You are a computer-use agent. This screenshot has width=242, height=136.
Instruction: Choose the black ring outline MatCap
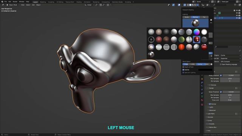(x=151, y=39)
